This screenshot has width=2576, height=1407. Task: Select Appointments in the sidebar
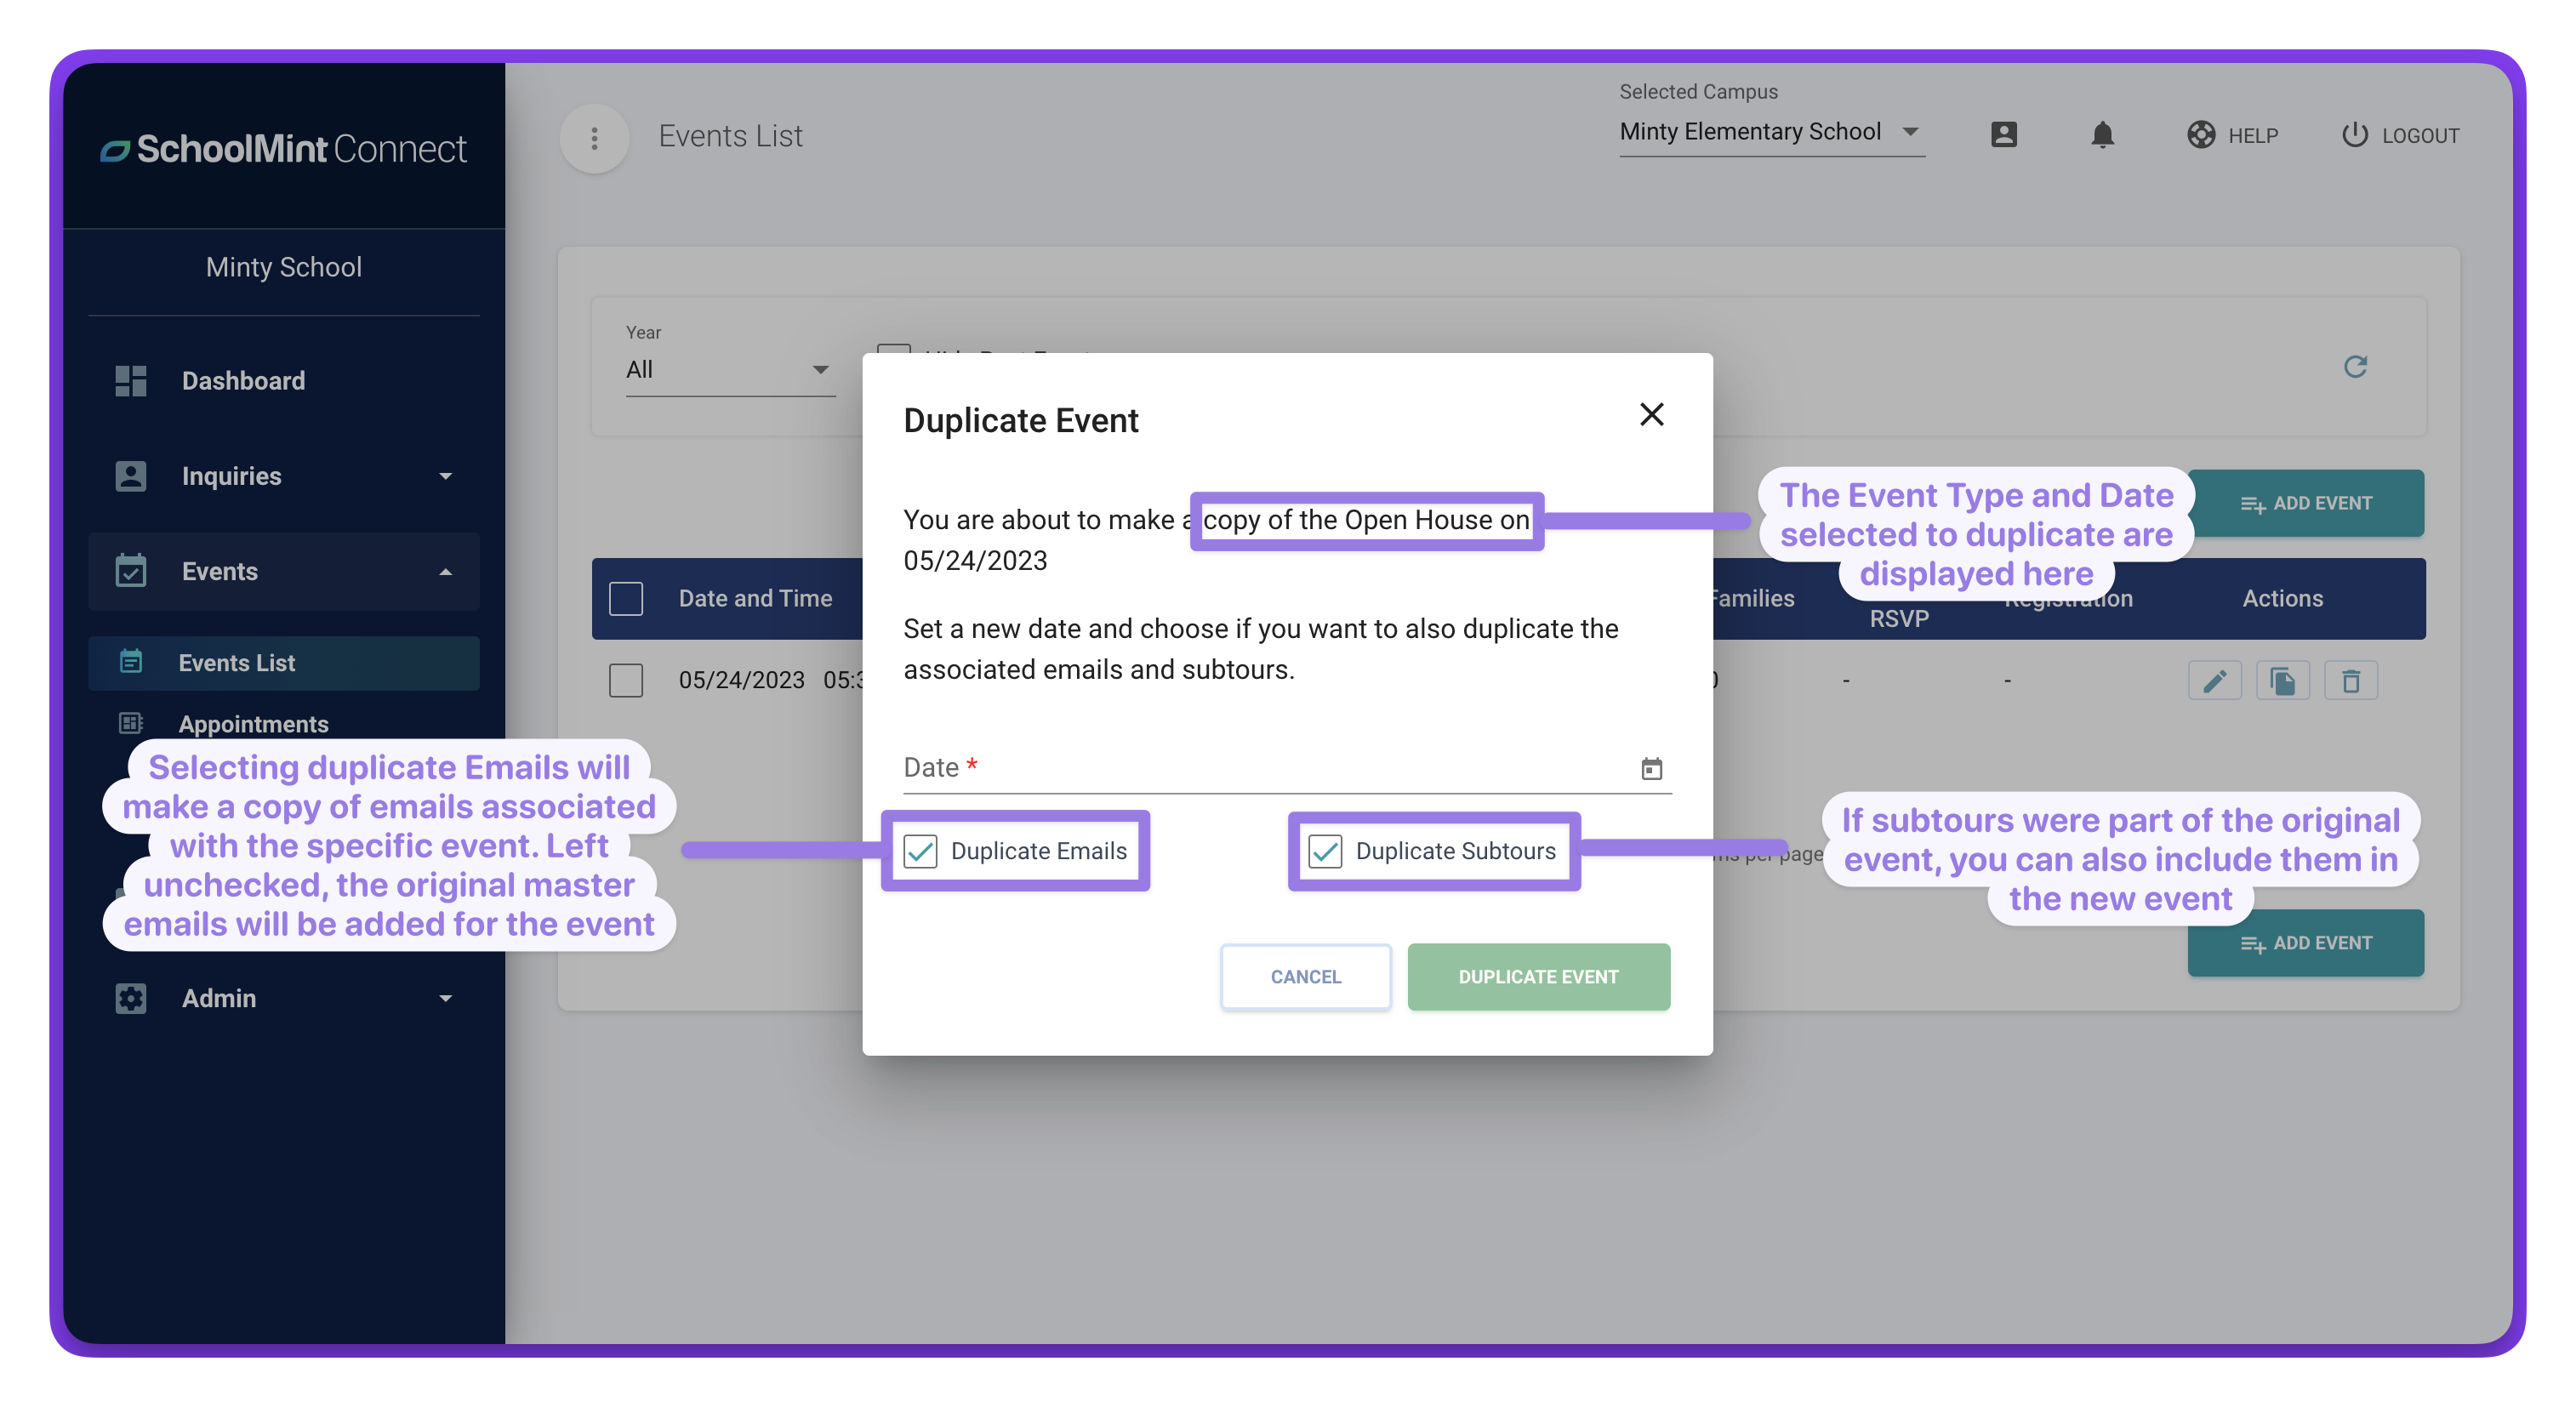tap(253, 723)
